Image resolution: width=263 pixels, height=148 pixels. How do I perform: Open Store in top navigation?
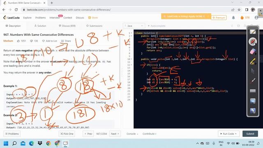point(93,18)
